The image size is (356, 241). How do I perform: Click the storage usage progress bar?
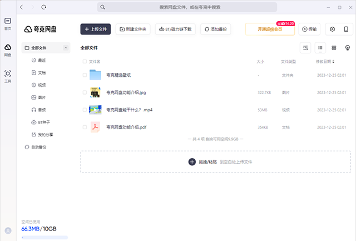(x=44, y=237)
